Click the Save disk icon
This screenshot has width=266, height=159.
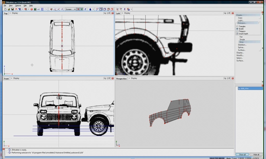[x=12, y=9]
